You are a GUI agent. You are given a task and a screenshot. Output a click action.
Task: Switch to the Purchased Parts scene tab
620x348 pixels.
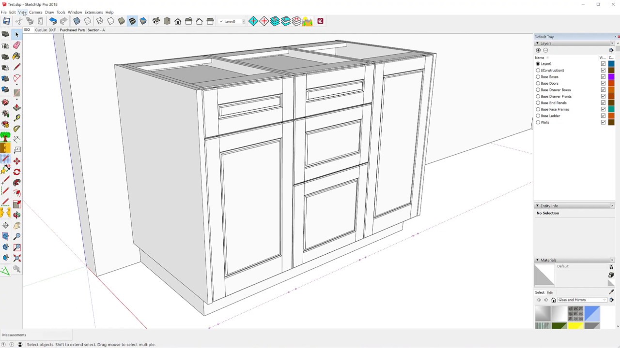pyautogui.click(x=73, y=30)
